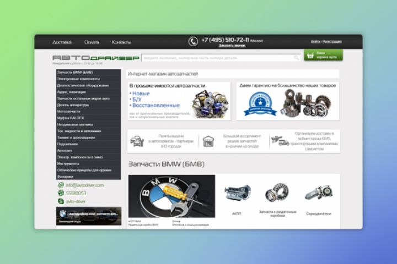
Task: Click the Запчасти BMW (БМВ) section heading
Action: pyautogui.click(x=166, y=164)
